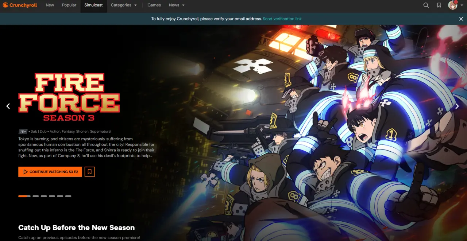
Task: Jump to third carousel indicator dot
Action: click(44, 196)
